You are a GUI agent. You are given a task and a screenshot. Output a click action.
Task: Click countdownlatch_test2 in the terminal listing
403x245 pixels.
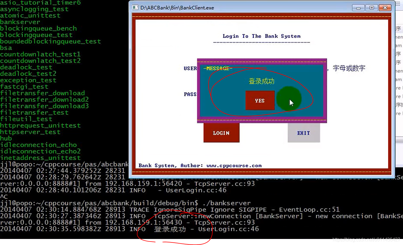tap(40, 61)
